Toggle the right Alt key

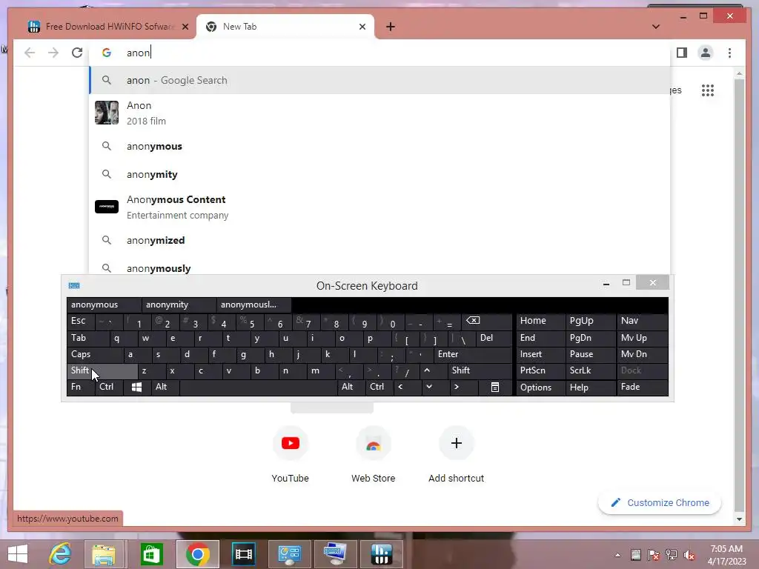[x=351, y=387]
